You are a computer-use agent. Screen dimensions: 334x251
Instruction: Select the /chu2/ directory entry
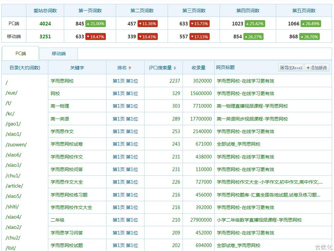coord(13,237)
